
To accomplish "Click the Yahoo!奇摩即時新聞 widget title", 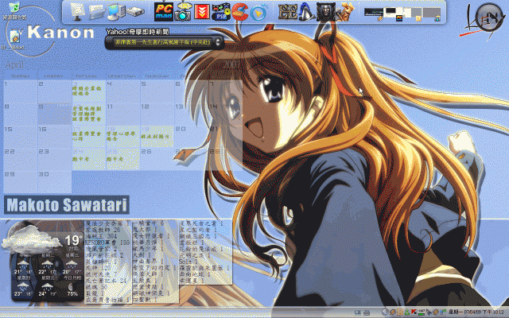I will 138,32.
